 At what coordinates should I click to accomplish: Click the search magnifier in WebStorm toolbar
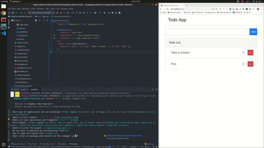(x=100, y=13)
